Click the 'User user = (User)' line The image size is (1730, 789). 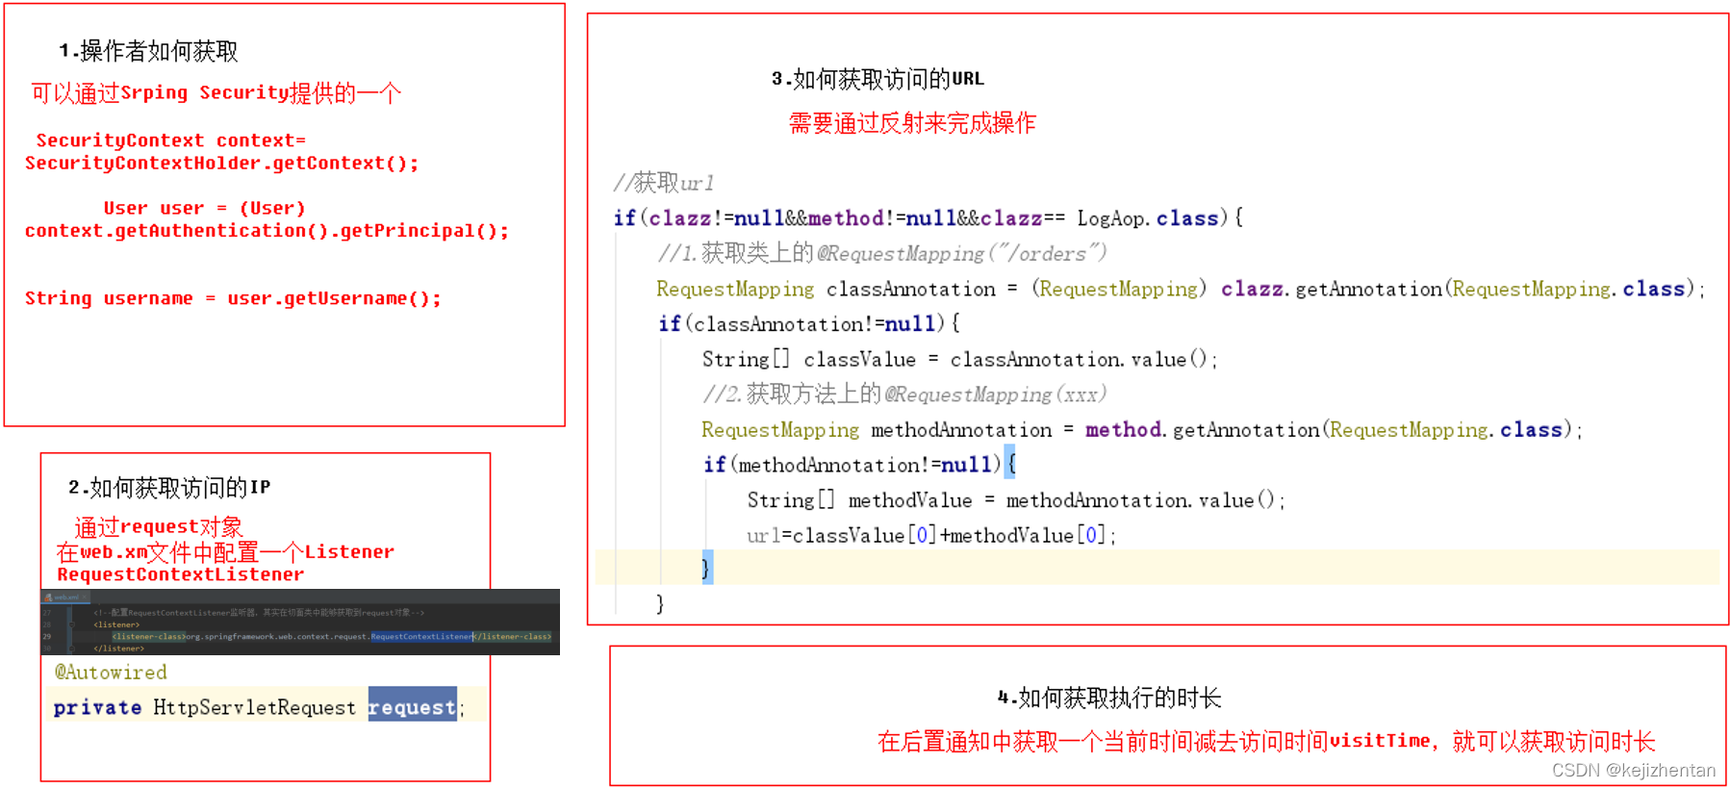click(204, 208)
